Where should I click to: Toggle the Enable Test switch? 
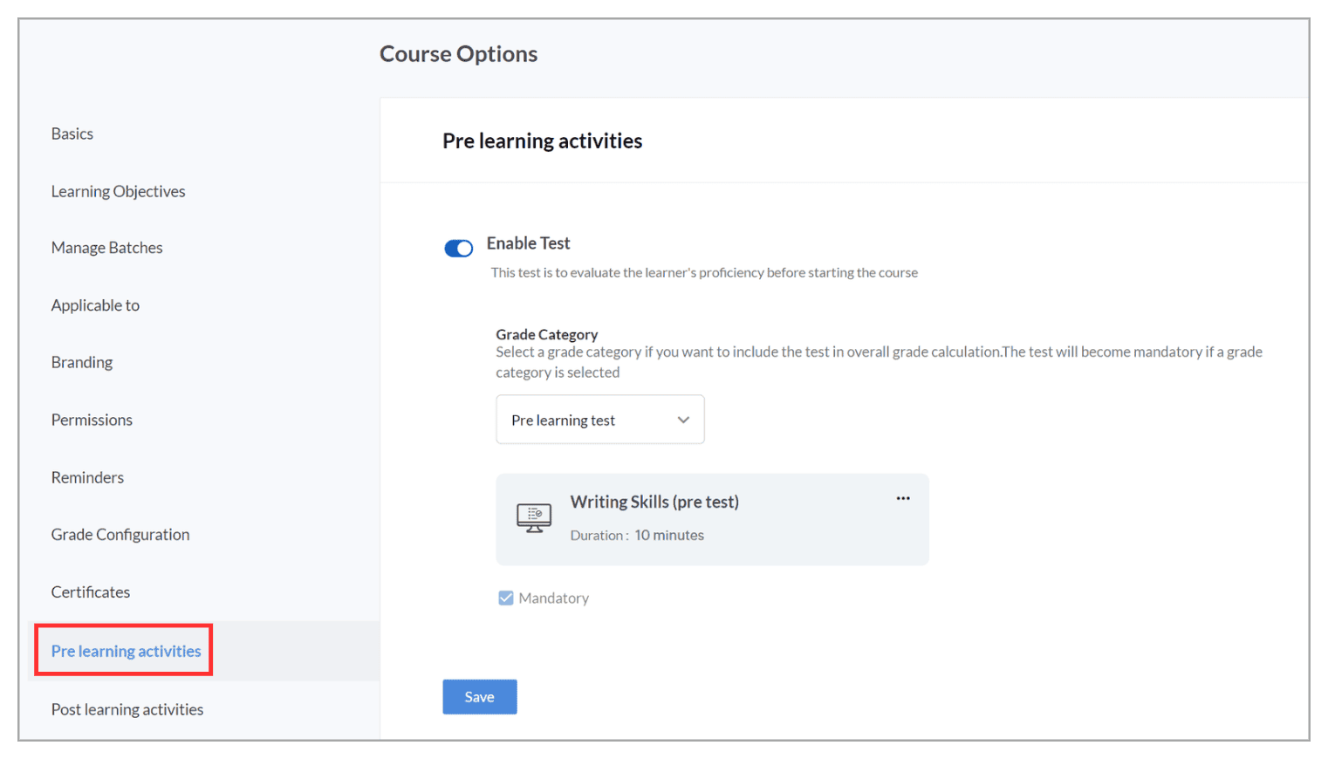click(x=459, y=249)
